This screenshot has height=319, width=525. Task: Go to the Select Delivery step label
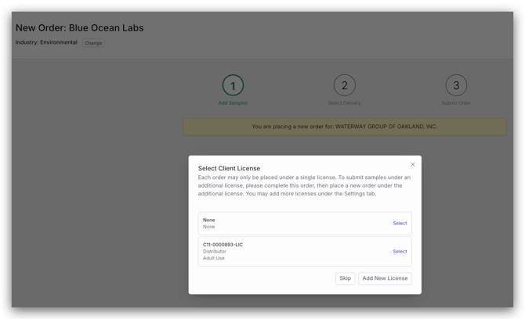pos(344,103)
